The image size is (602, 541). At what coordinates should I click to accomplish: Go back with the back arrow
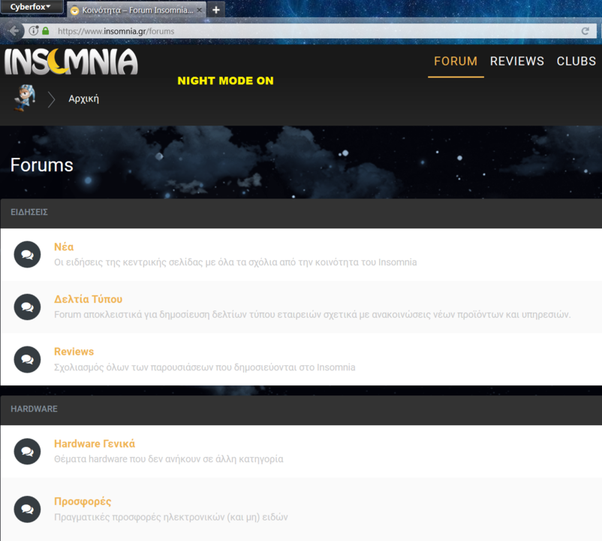tap(14, 31)
